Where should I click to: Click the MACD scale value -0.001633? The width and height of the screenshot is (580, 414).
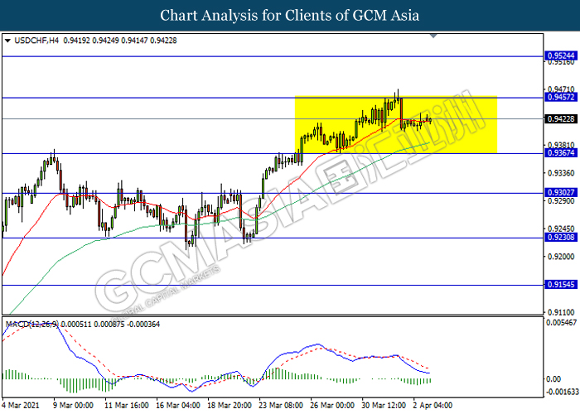click(561, 392)
